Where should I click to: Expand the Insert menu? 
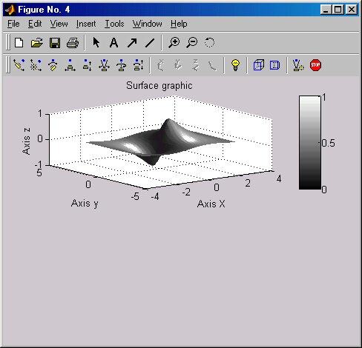click(x=86, y=24)
